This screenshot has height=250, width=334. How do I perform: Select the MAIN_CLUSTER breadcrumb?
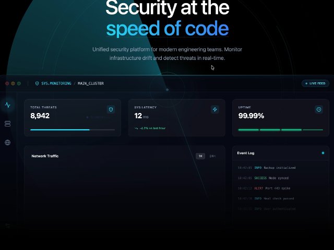(90, 83)
